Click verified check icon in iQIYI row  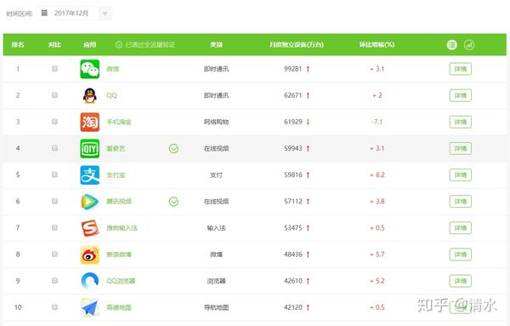point(173,148)
